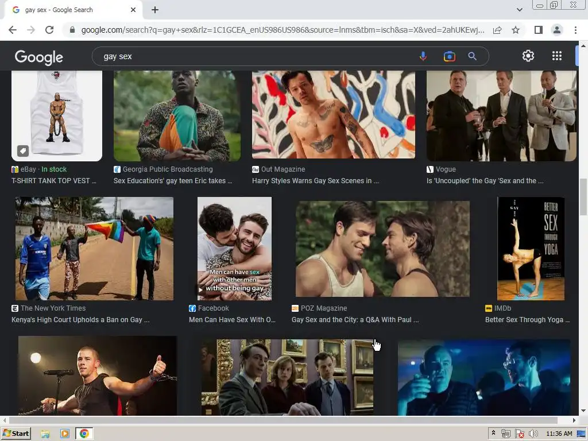Search by image with camera icon
Image resolution: width=588 pixels, height=441 pixels.
(449, 56)
